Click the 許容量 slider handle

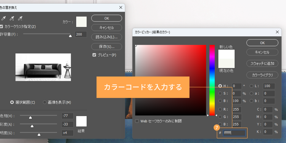(70, 36)
